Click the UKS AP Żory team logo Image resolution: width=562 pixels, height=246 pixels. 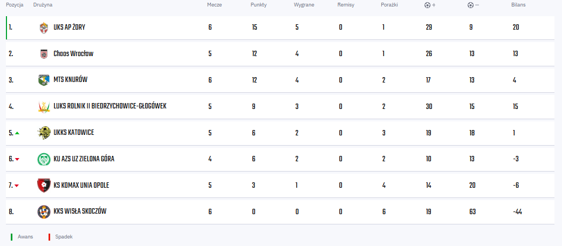44,28
